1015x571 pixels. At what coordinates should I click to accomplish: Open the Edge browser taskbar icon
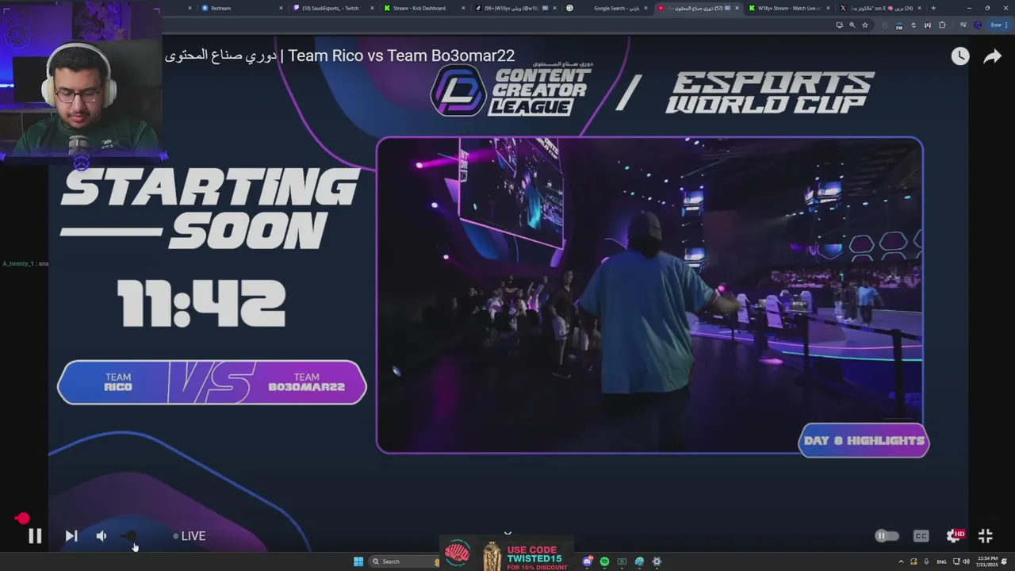(x=639, y=561)
